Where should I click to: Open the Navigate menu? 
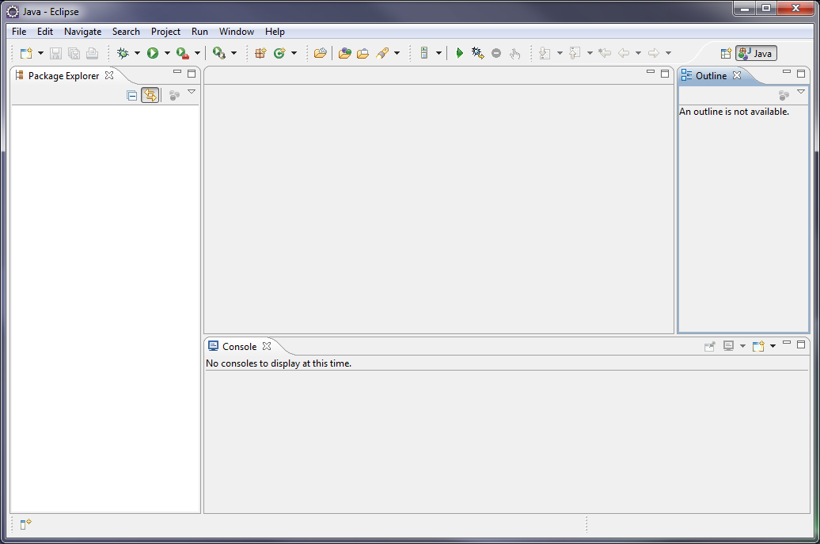tap(82, 32)
